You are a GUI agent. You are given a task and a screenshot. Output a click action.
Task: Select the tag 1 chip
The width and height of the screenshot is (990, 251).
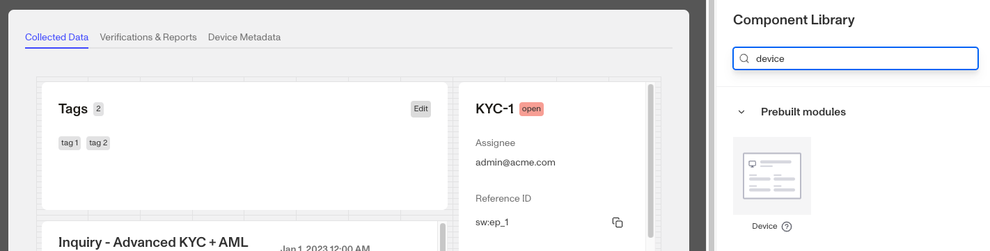70,143
